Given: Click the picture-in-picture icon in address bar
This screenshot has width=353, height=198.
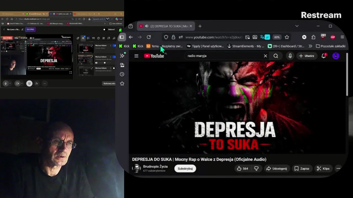Looking at the screenshot, I should 247,37.
